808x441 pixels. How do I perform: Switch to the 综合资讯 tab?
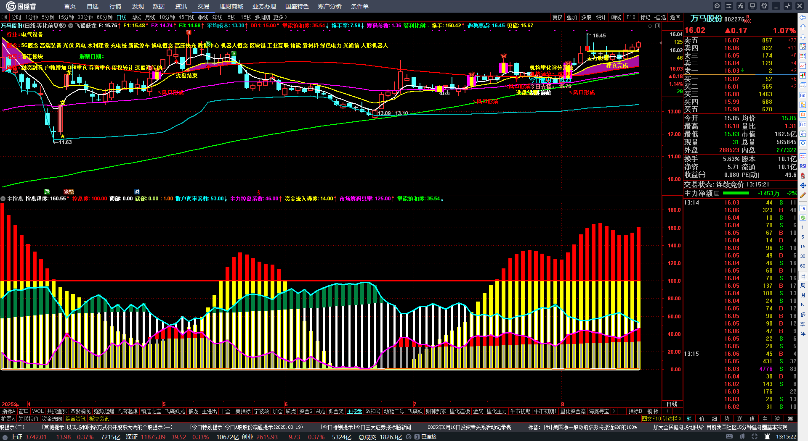[76, 419]
